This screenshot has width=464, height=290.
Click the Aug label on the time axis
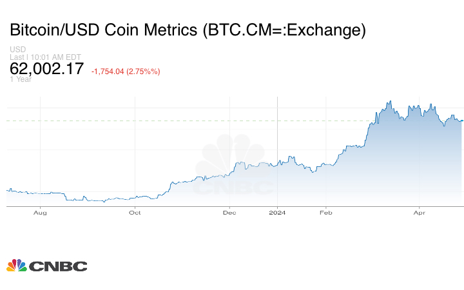(x=40, y=212)
